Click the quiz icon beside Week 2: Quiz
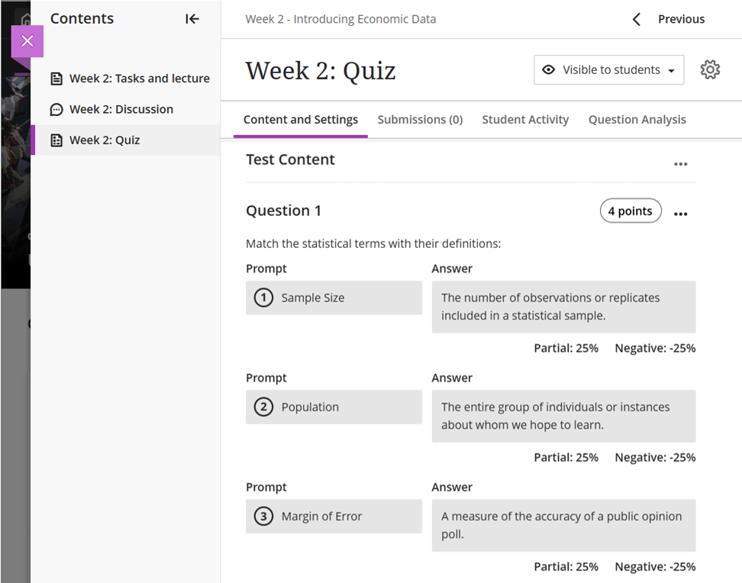The height and width of the screenshot is (583, 742). tap(56, 140)
